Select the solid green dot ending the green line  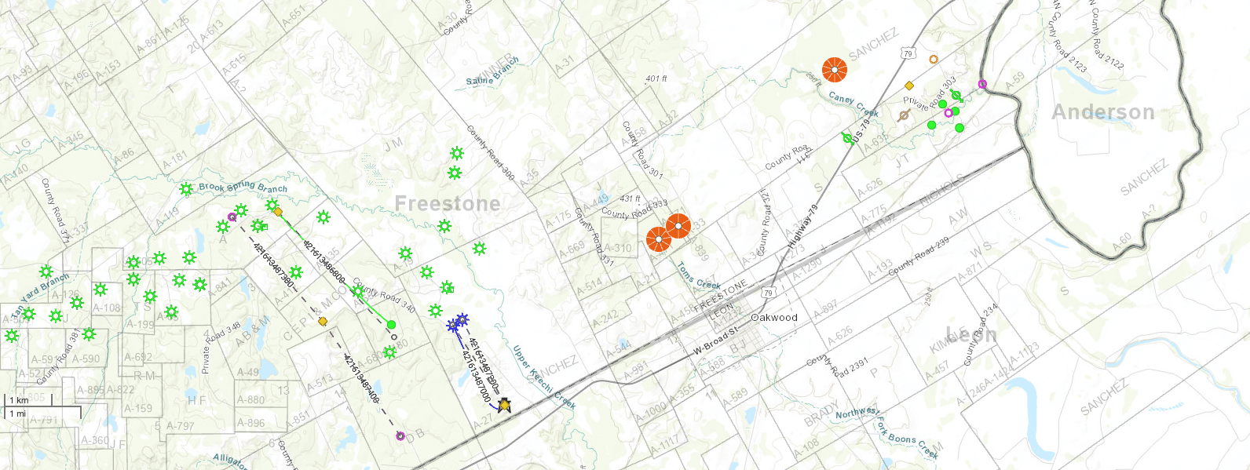coord(391,325)
